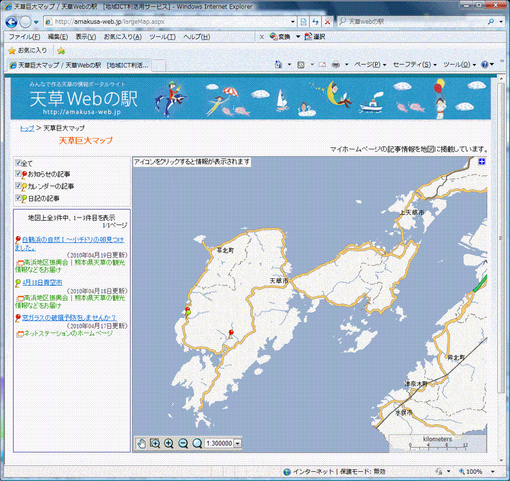Click the 上天草市 label on map

coord(412,213)
